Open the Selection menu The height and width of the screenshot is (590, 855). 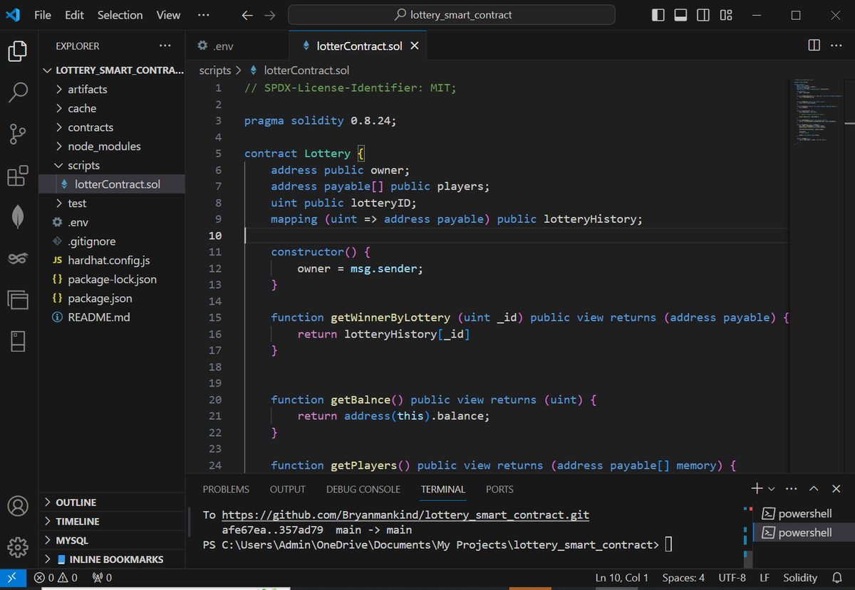tap(120, 15)
